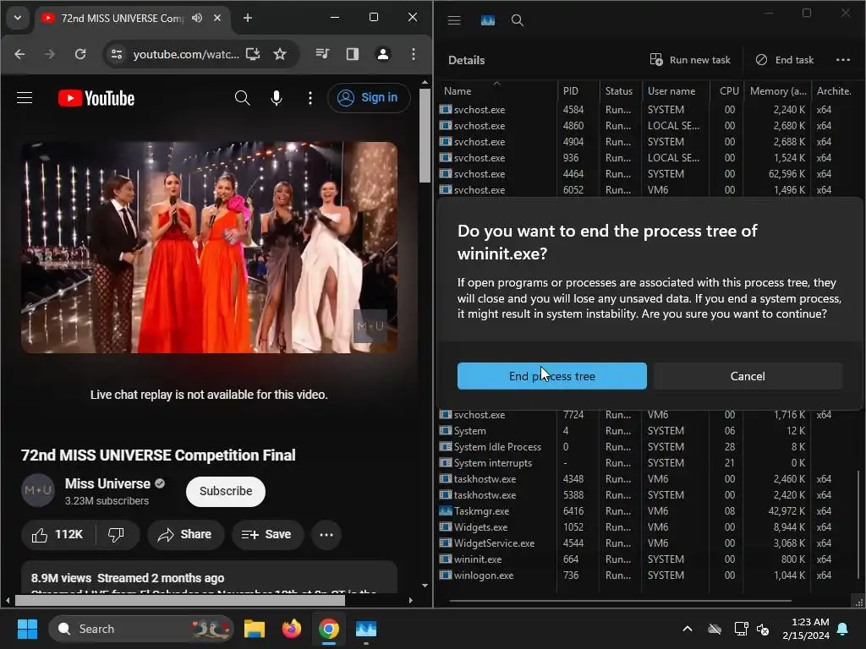The width and height of the screenshot is (866, 649).
Task: Open the Chrome tab search dropdown arrow
Action: pyautogui.click(x=18, y=18)
